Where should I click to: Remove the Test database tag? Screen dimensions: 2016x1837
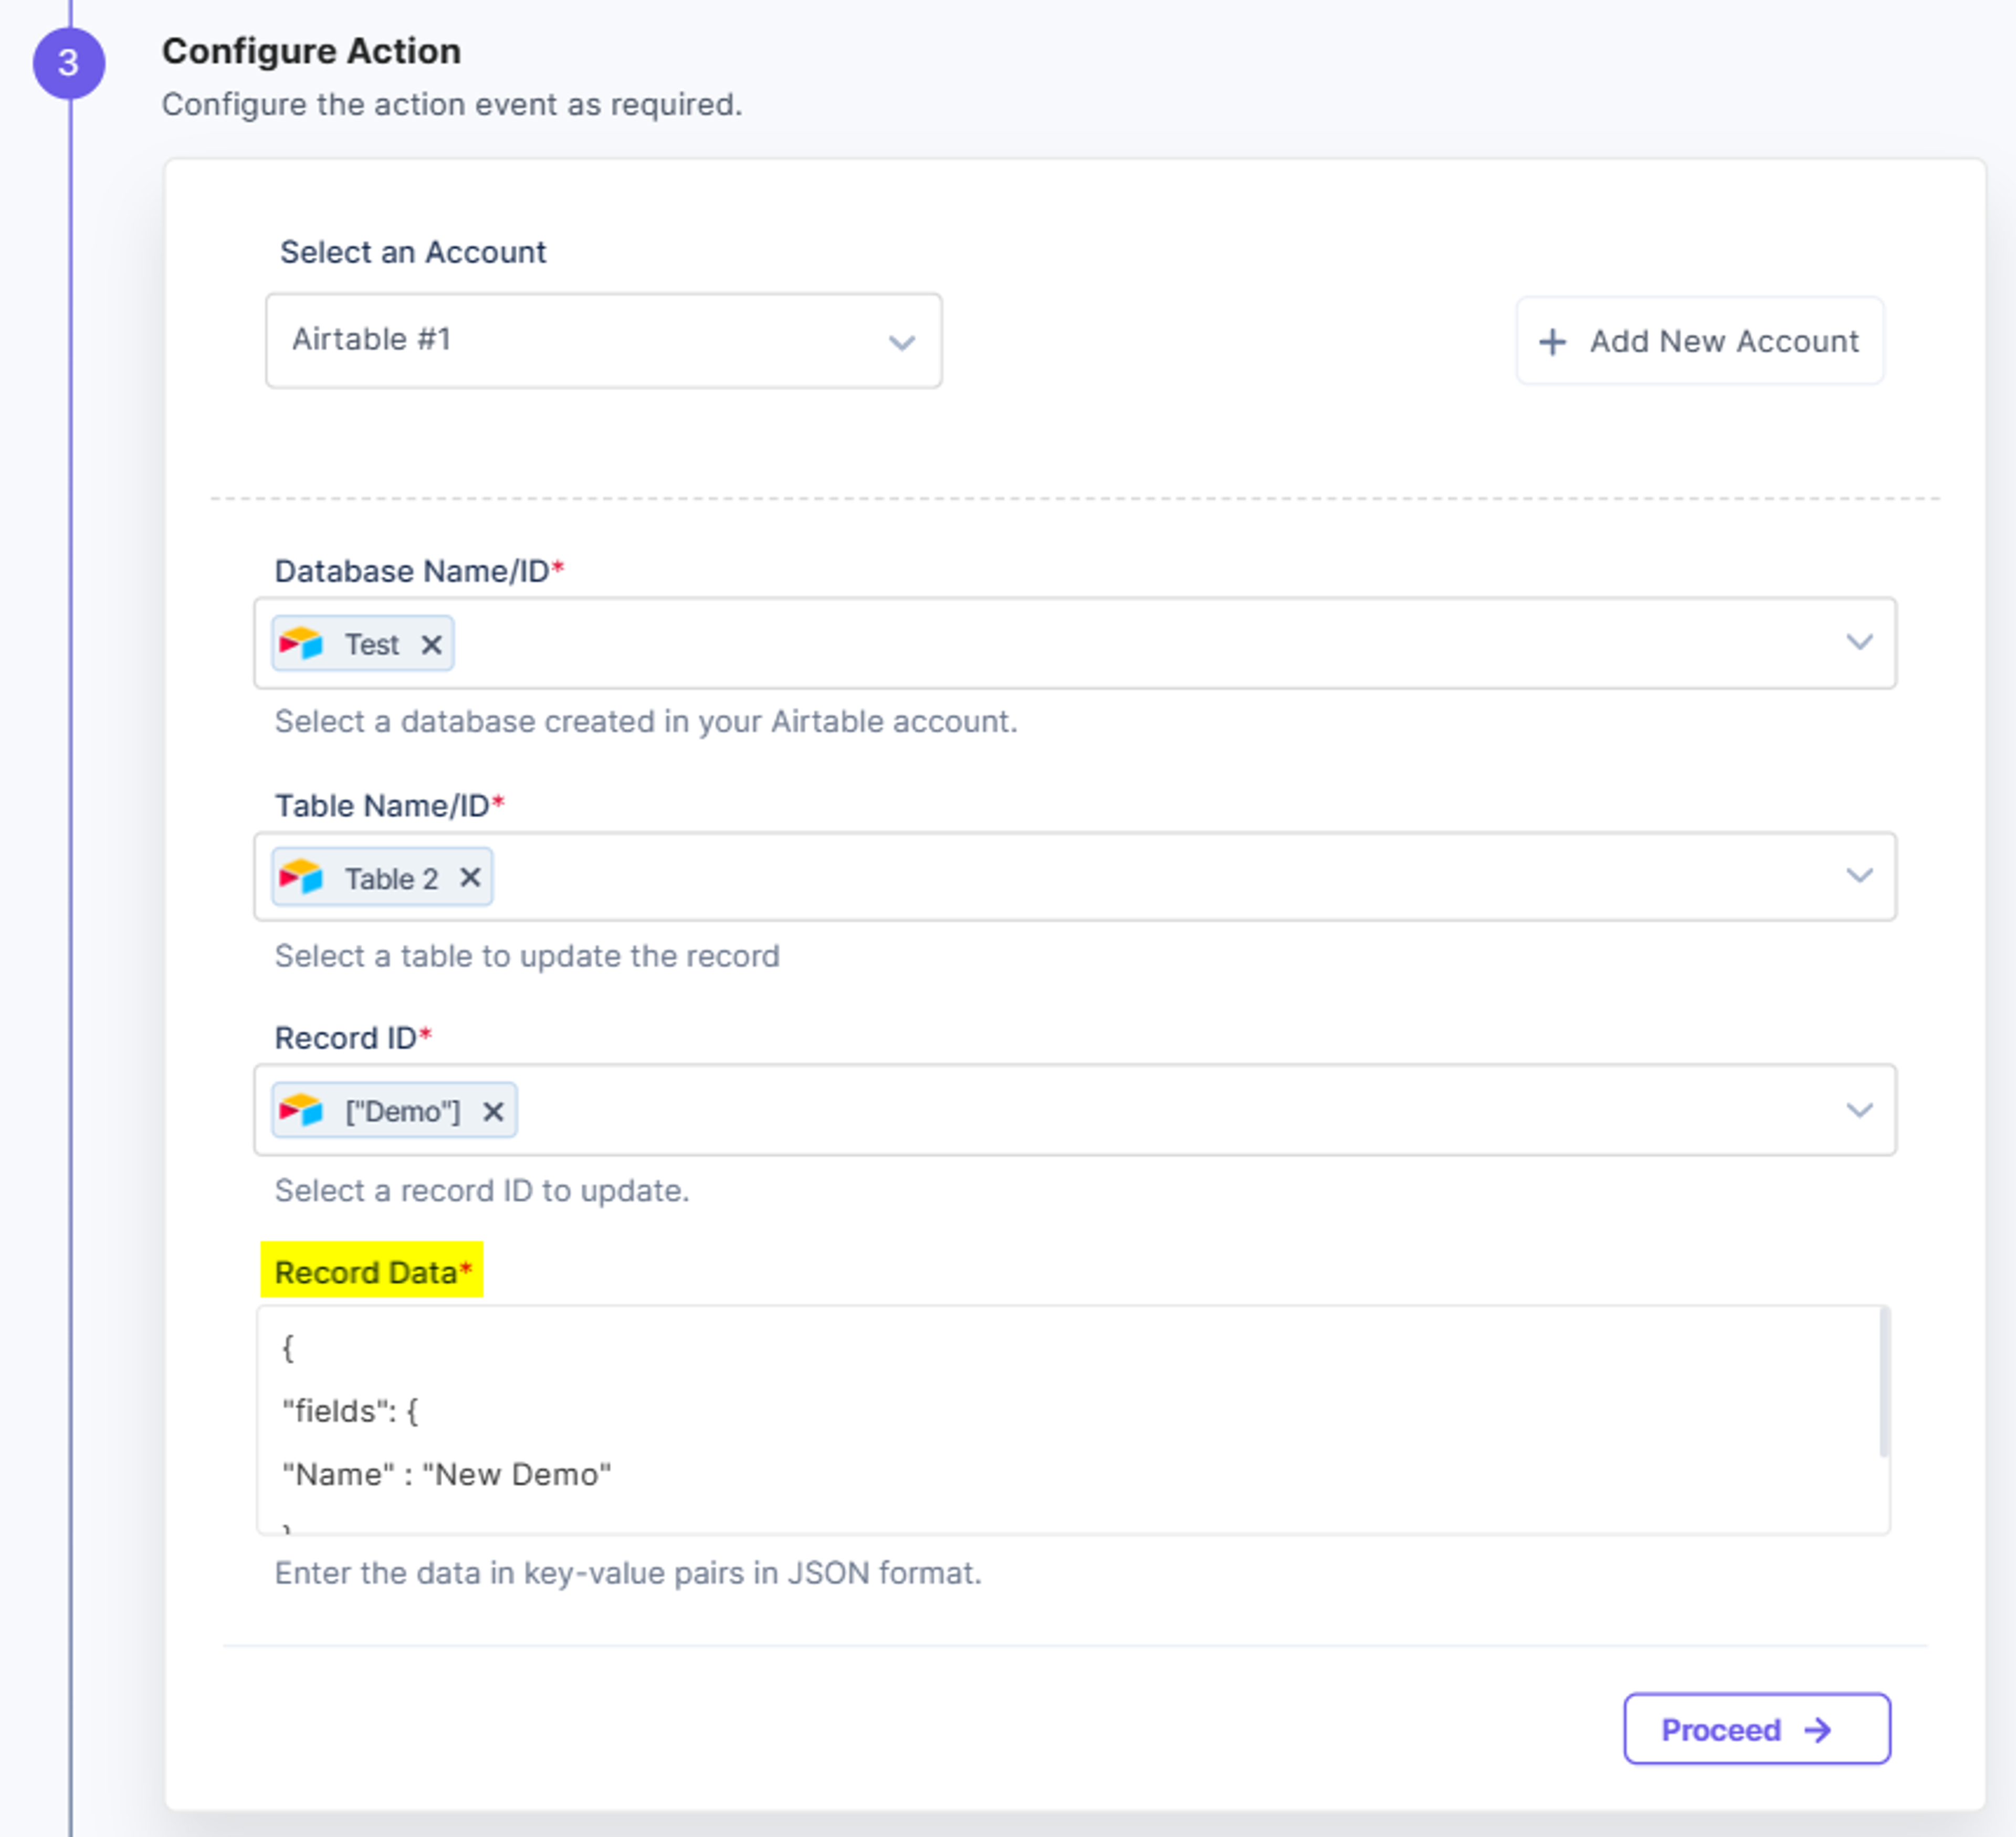pyautogui.click(x=431, y=645)
